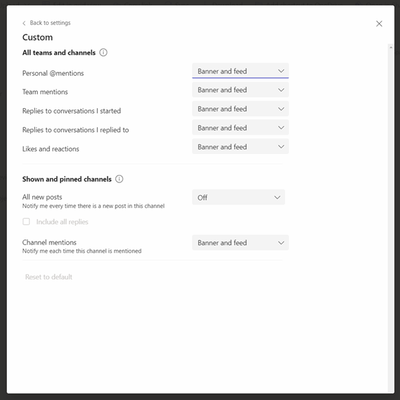Open the Team mentions dropdown
Image resolution: width=400 pixels, height=400 pixels.
click(241, 90)
